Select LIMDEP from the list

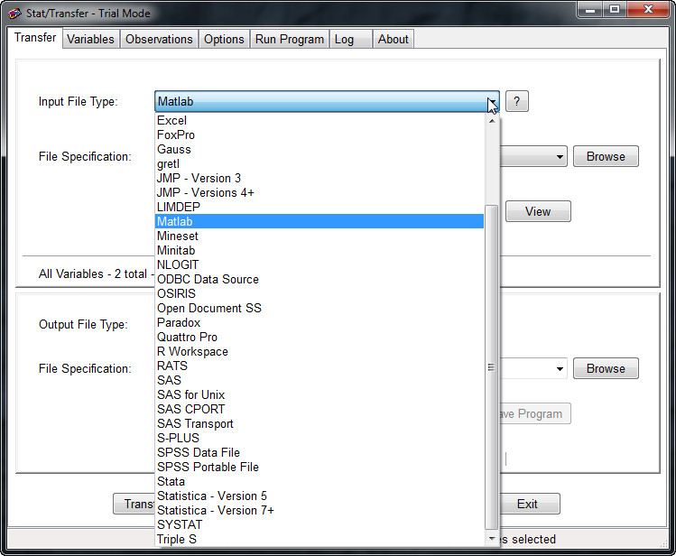point(319,208)
